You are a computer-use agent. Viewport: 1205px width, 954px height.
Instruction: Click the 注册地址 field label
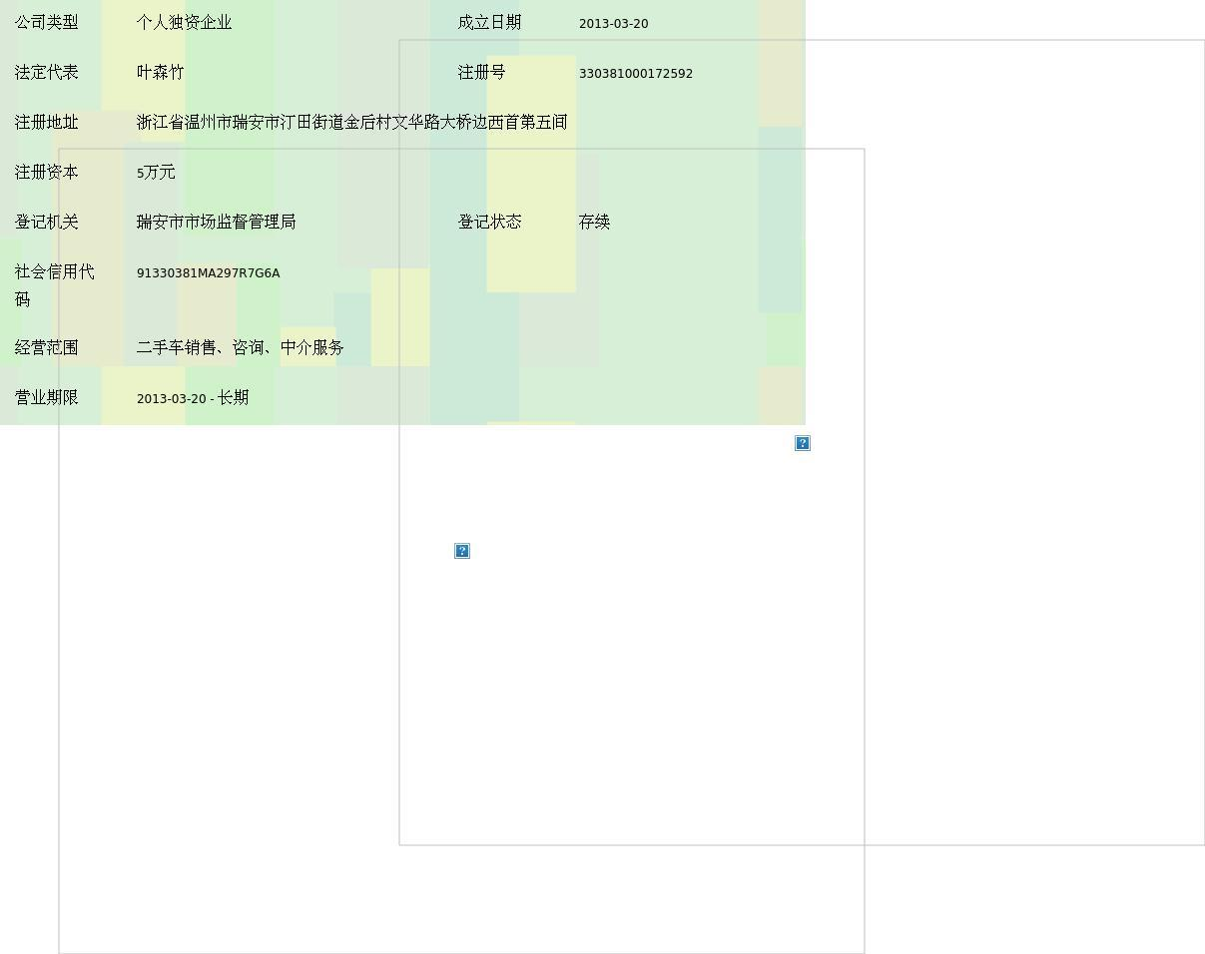tap(46, 123)
